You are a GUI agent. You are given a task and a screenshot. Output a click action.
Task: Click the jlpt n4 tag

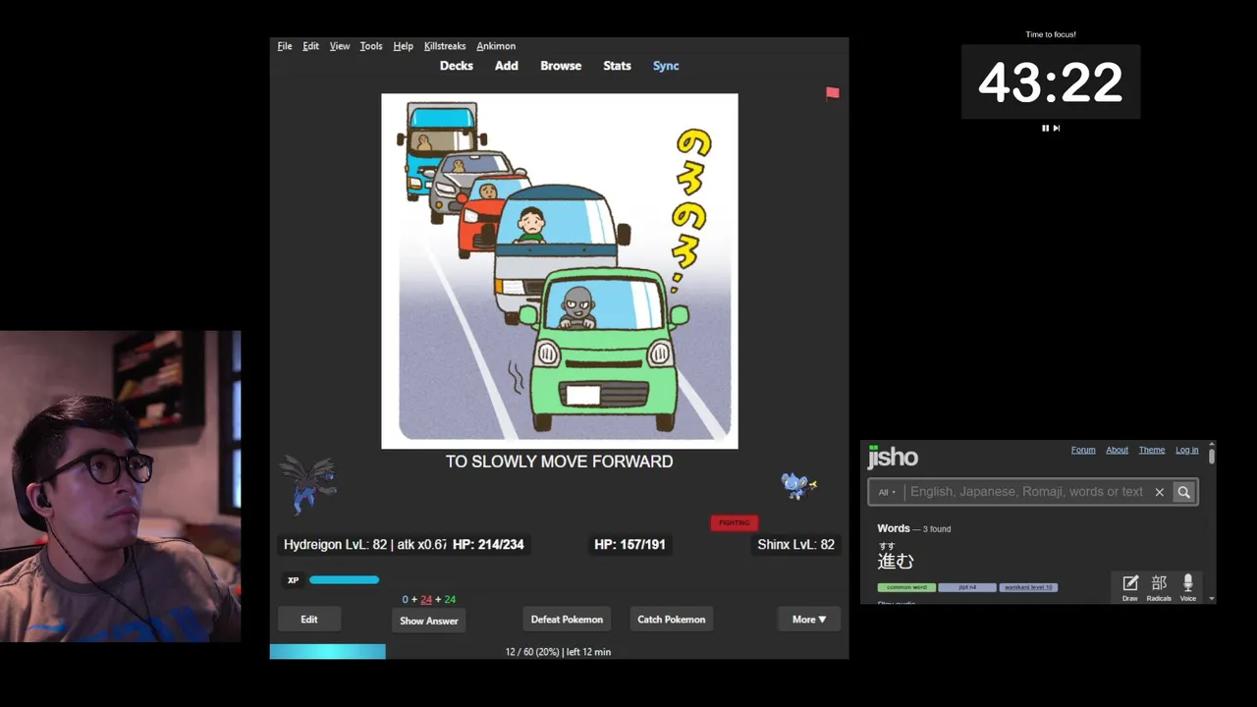coord(966,587)
